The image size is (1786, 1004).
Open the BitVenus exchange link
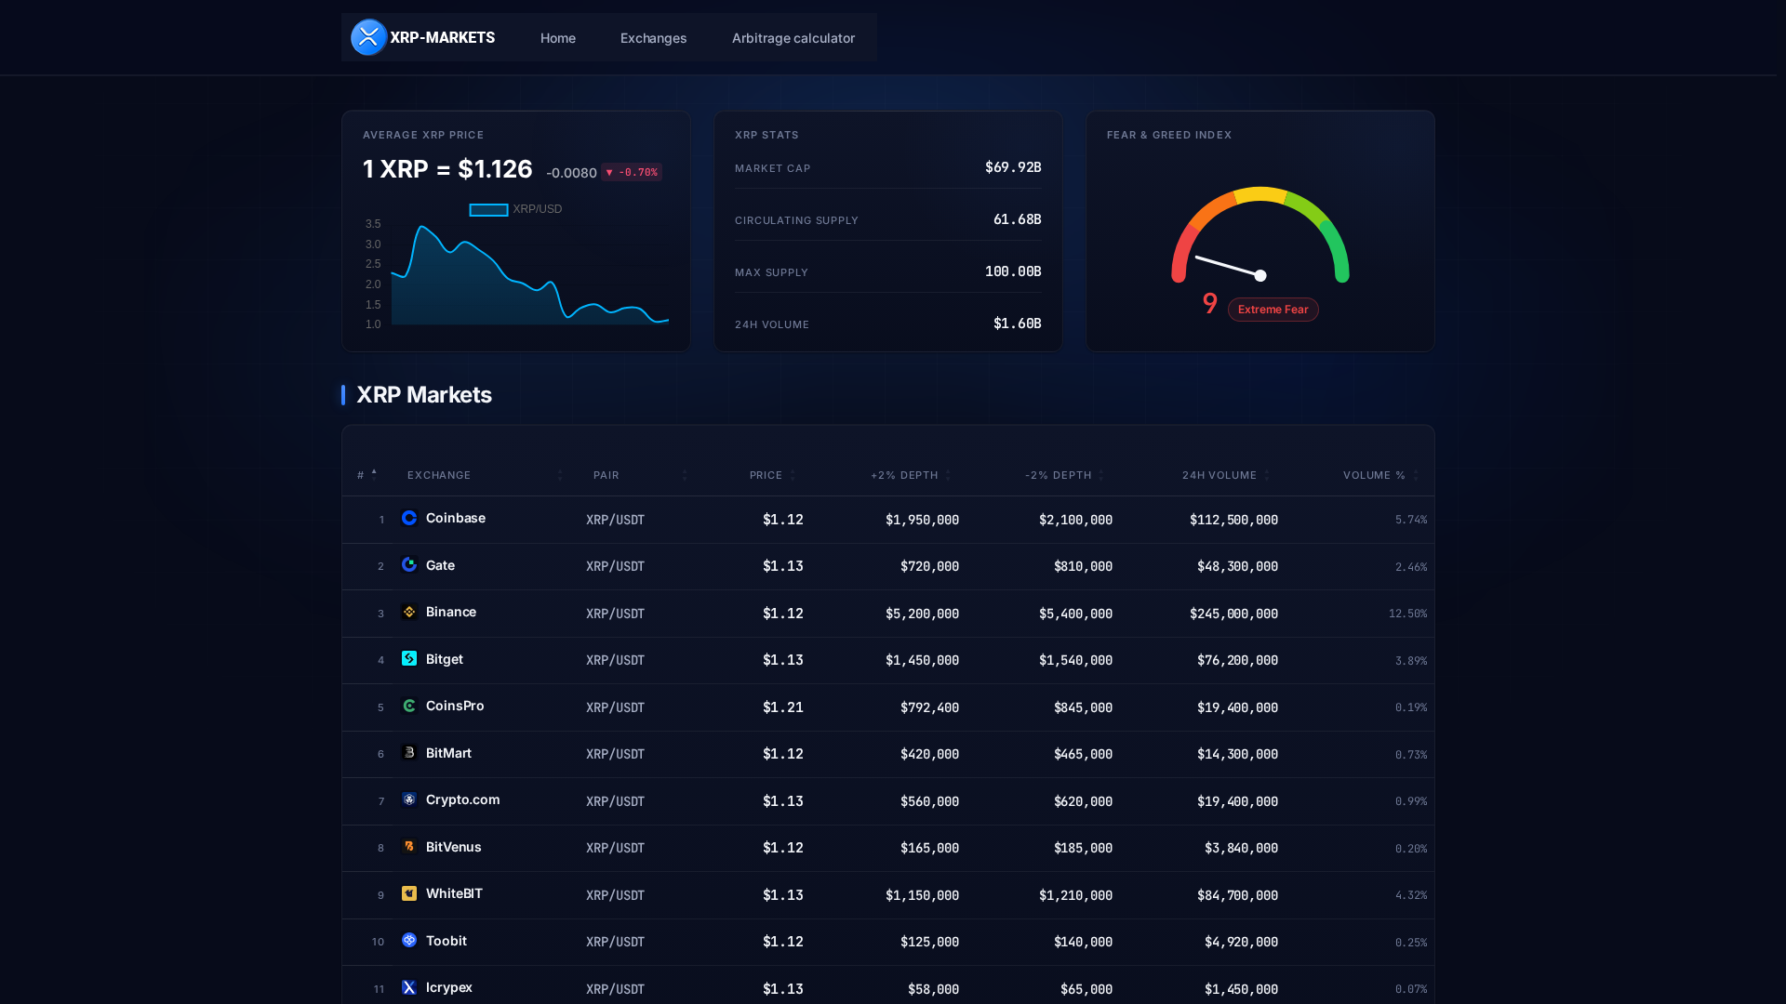(x=454, y=847)
